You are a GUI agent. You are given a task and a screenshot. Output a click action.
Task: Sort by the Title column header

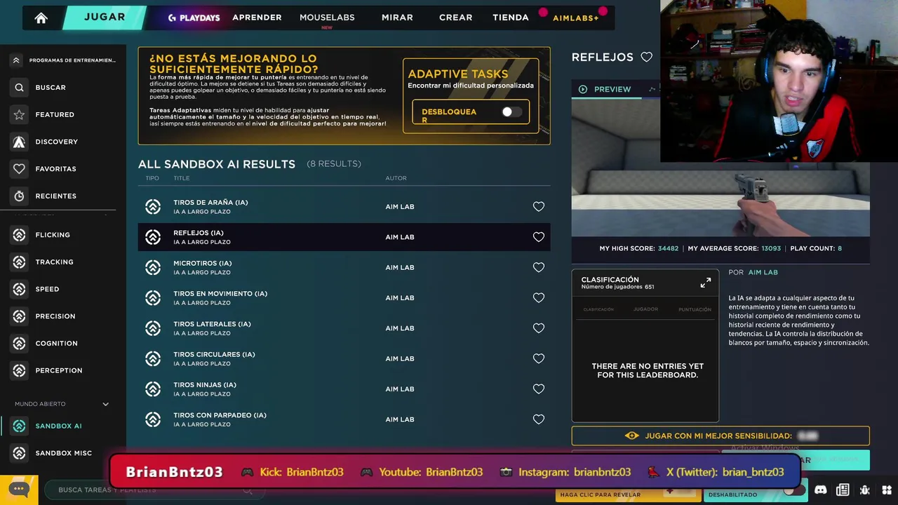pyautogui.click(x=181, y=178)
